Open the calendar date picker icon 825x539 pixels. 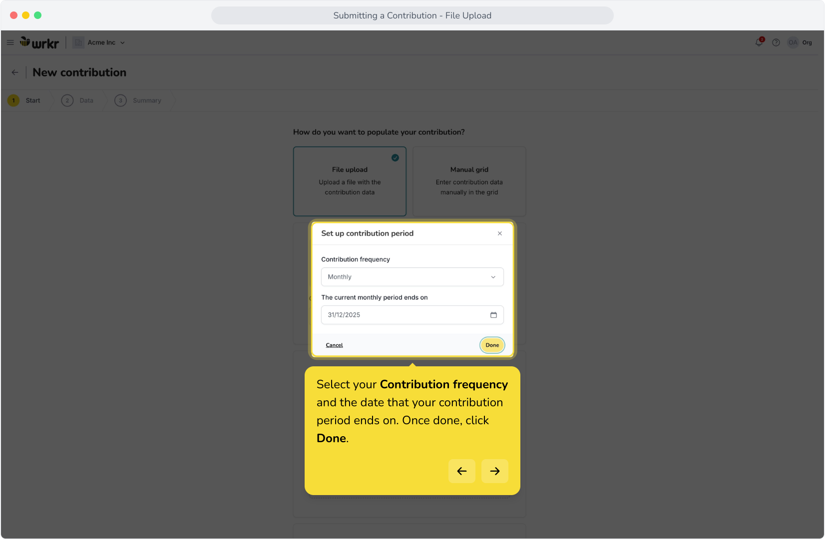tap(493, 315)
